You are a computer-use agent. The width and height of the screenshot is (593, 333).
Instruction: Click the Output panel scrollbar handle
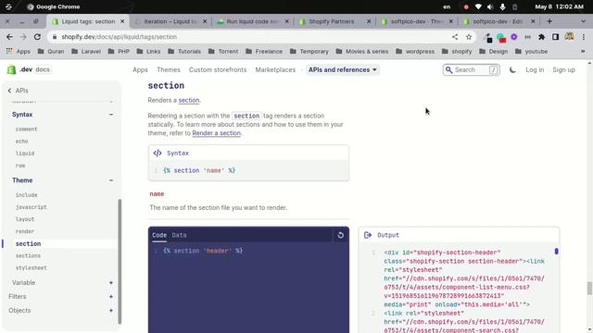(556, 252)
